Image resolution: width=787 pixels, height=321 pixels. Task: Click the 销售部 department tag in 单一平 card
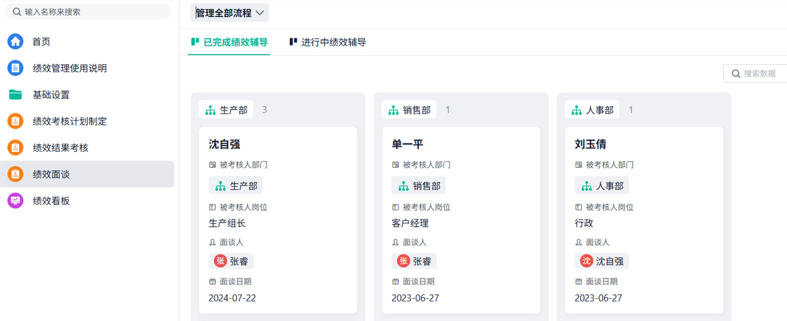(419, 185)
